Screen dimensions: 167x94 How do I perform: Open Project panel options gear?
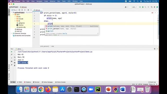[x=28, y=10]
